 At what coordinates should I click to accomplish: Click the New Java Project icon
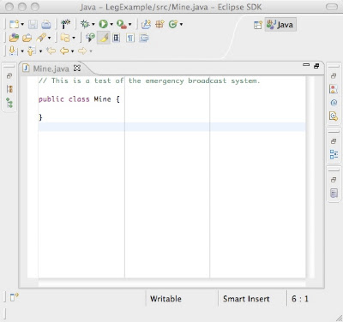click(146, 24)
